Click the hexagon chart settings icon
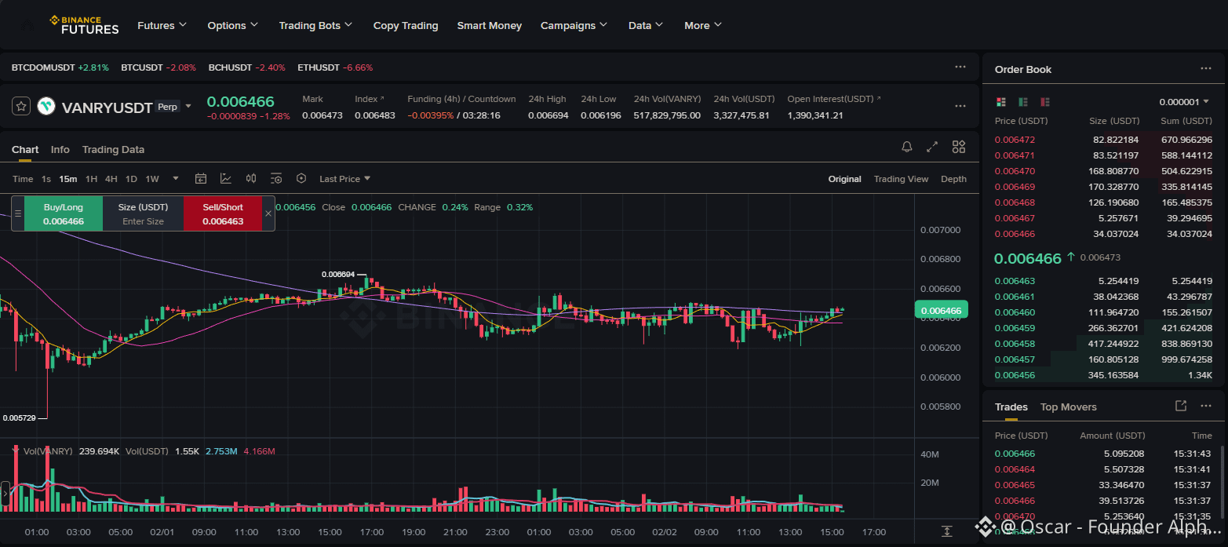Screen dimensions: 1228x547 [x=301, y=179]
